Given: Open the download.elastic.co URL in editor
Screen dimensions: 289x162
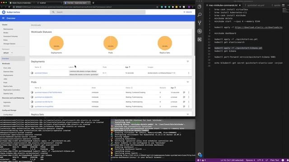Looking at the screenshot, I should [x=258, y=27].
